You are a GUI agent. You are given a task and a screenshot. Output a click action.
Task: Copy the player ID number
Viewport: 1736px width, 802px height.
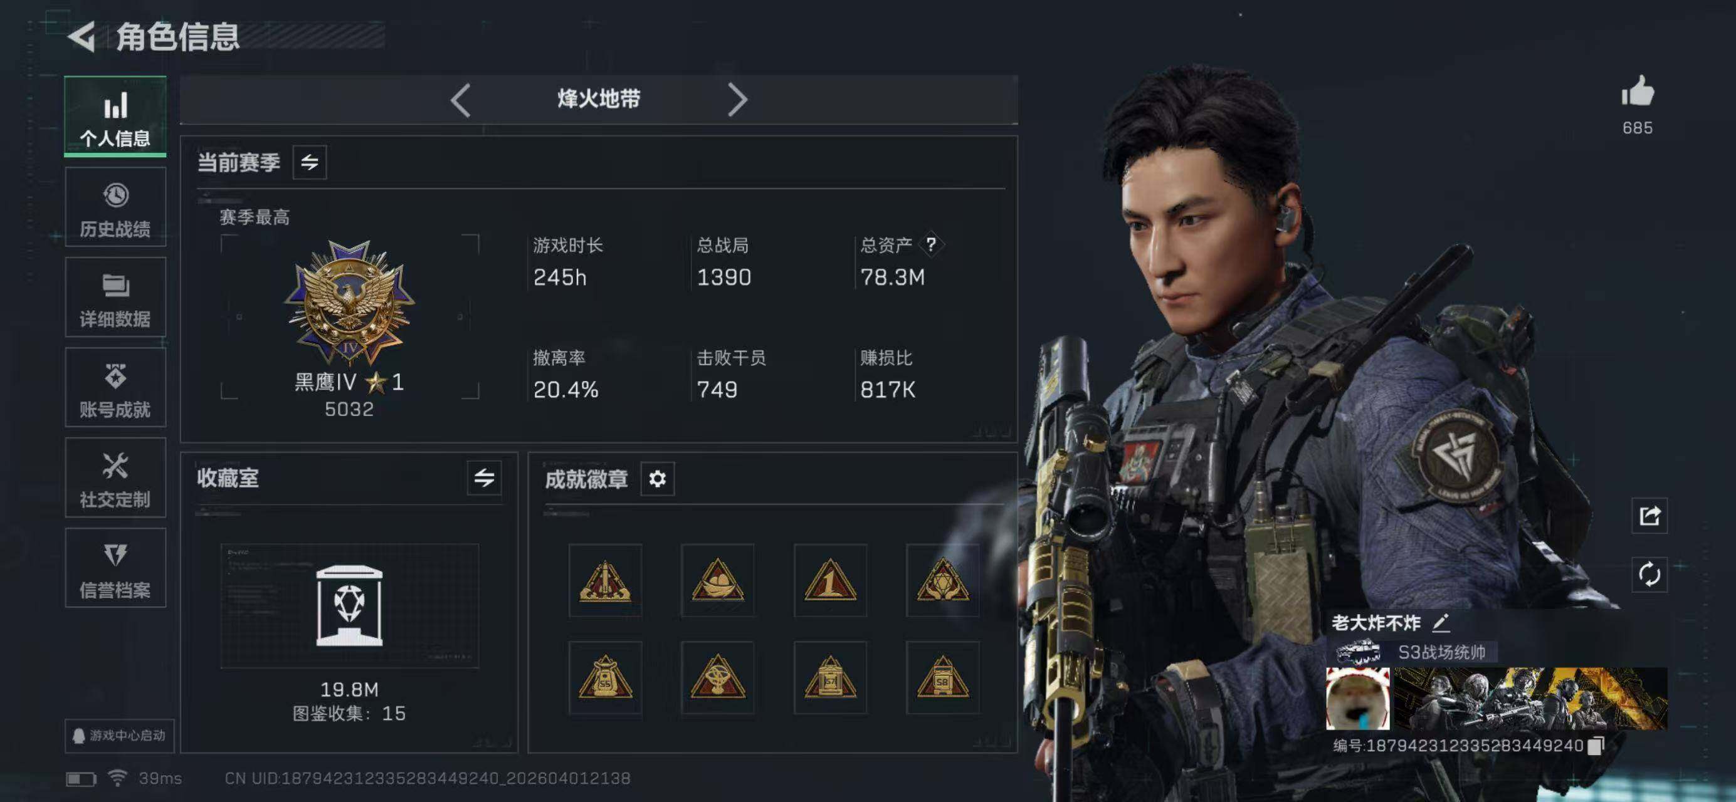click(x=1596, y=746)
